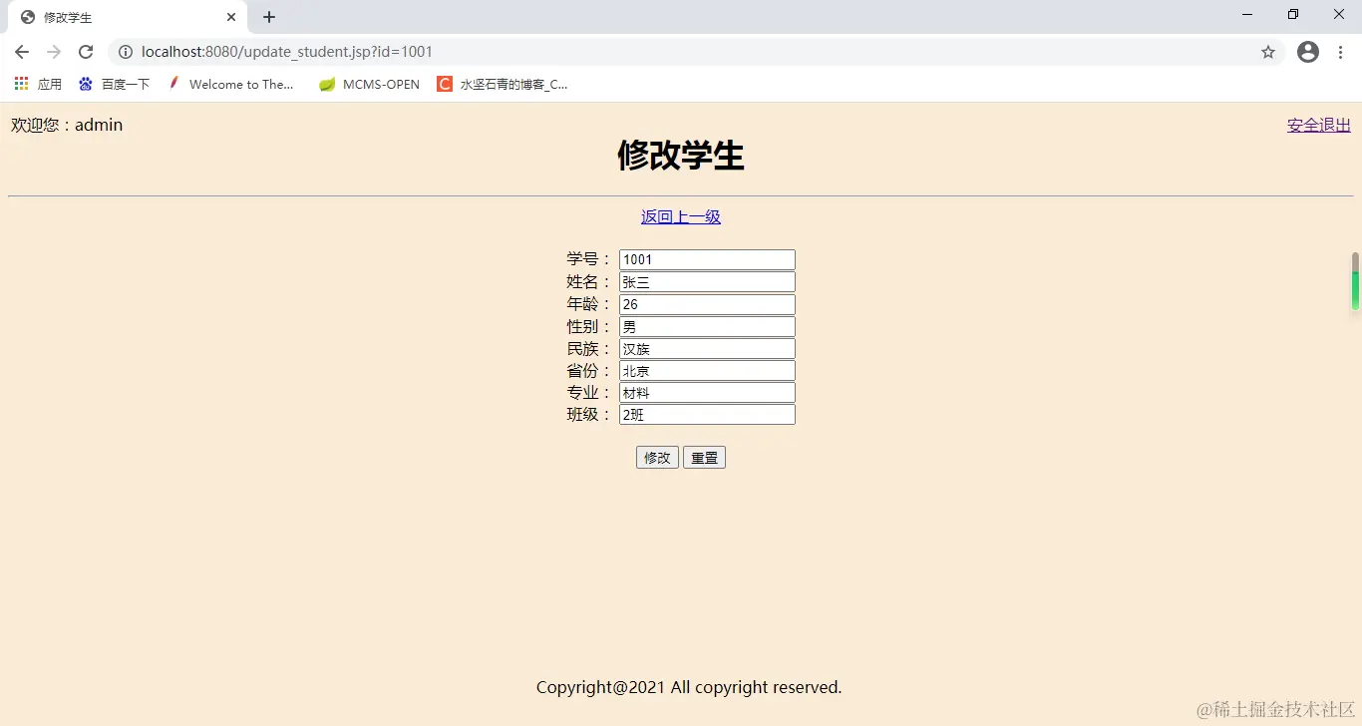The image size is (1362, 726).
Task: Click the 百度一下 bookmark icon
Action: pyautogui.click(x=86, y=84)
